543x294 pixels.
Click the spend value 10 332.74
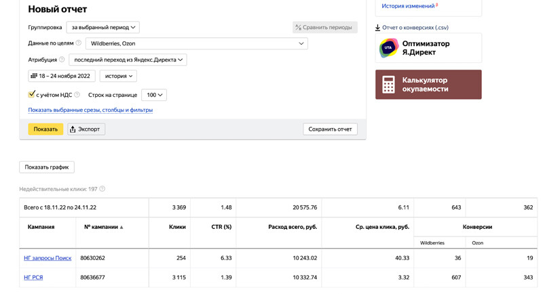tap(305, 278)
